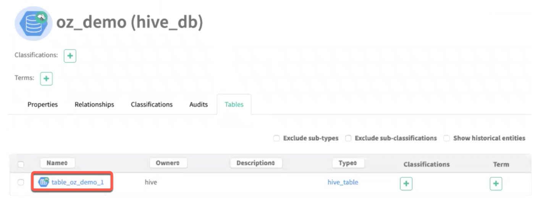The height and width of the screenshot is (204, 543).
Task: Sort the table by Type column
Action: (x=348, y=163)
